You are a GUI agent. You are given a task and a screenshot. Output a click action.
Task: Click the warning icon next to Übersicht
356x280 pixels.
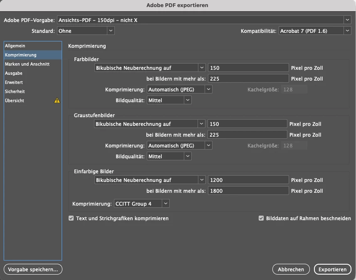[x=57, y=101]
